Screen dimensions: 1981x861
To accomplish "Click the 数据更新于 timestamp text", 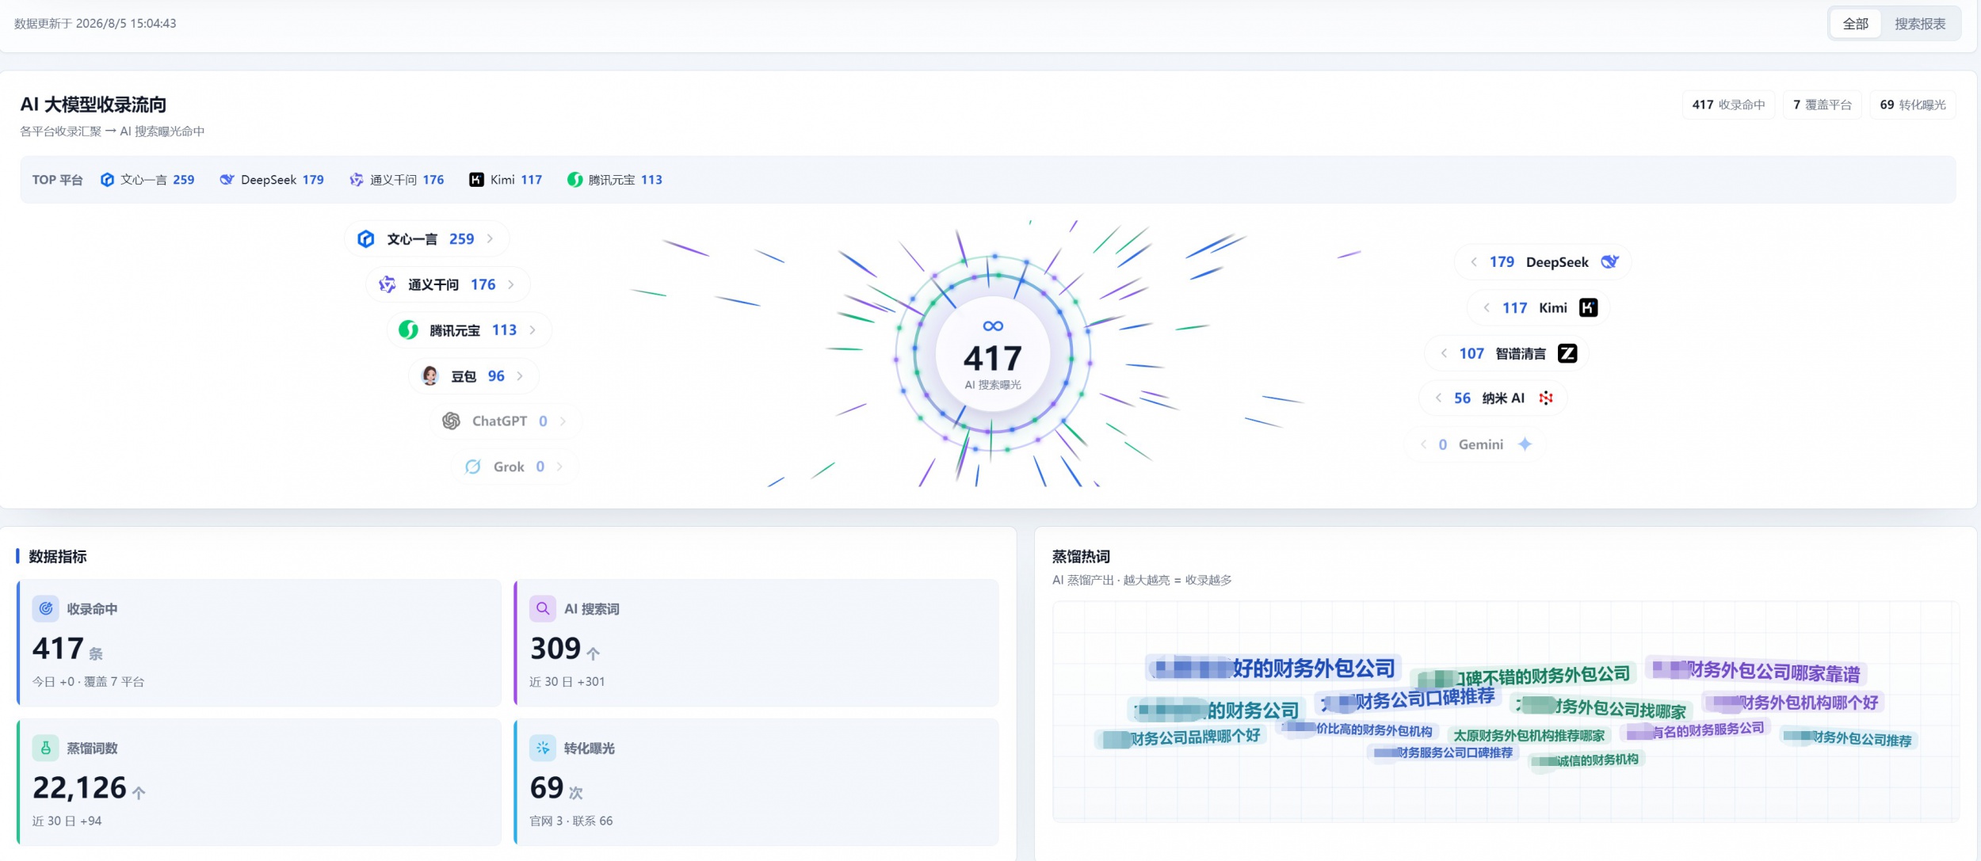I will coord(95,24).
